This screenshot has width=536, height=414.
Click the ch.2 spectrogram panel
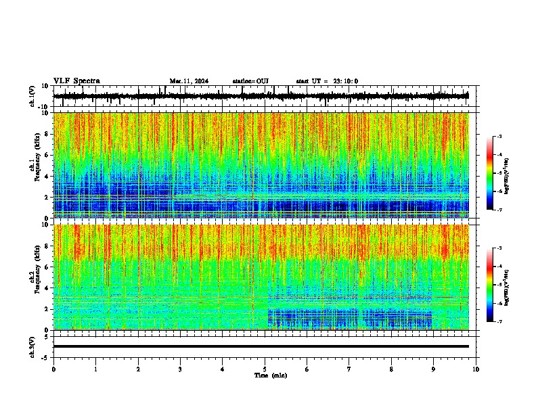point(261,277)
